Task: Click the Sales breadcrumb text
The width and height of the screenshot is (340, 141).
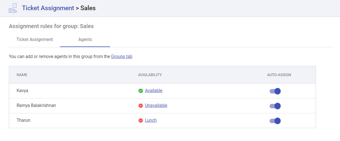Action: point(88,8)
